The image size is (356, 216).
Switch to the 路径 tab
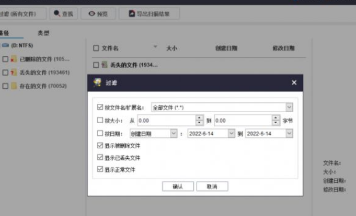pos(5,33)
